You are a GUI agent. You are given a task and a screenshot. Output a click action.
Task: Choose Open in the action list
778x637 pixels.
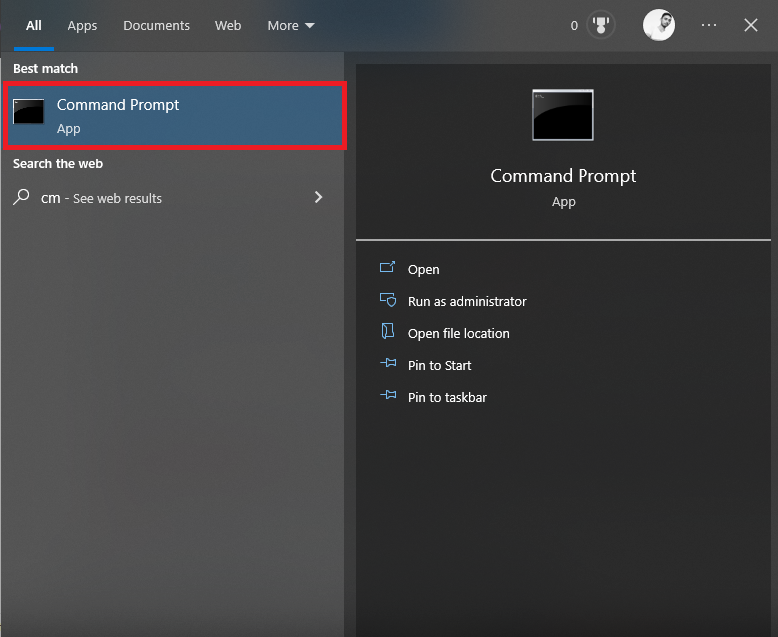[423, 270]
